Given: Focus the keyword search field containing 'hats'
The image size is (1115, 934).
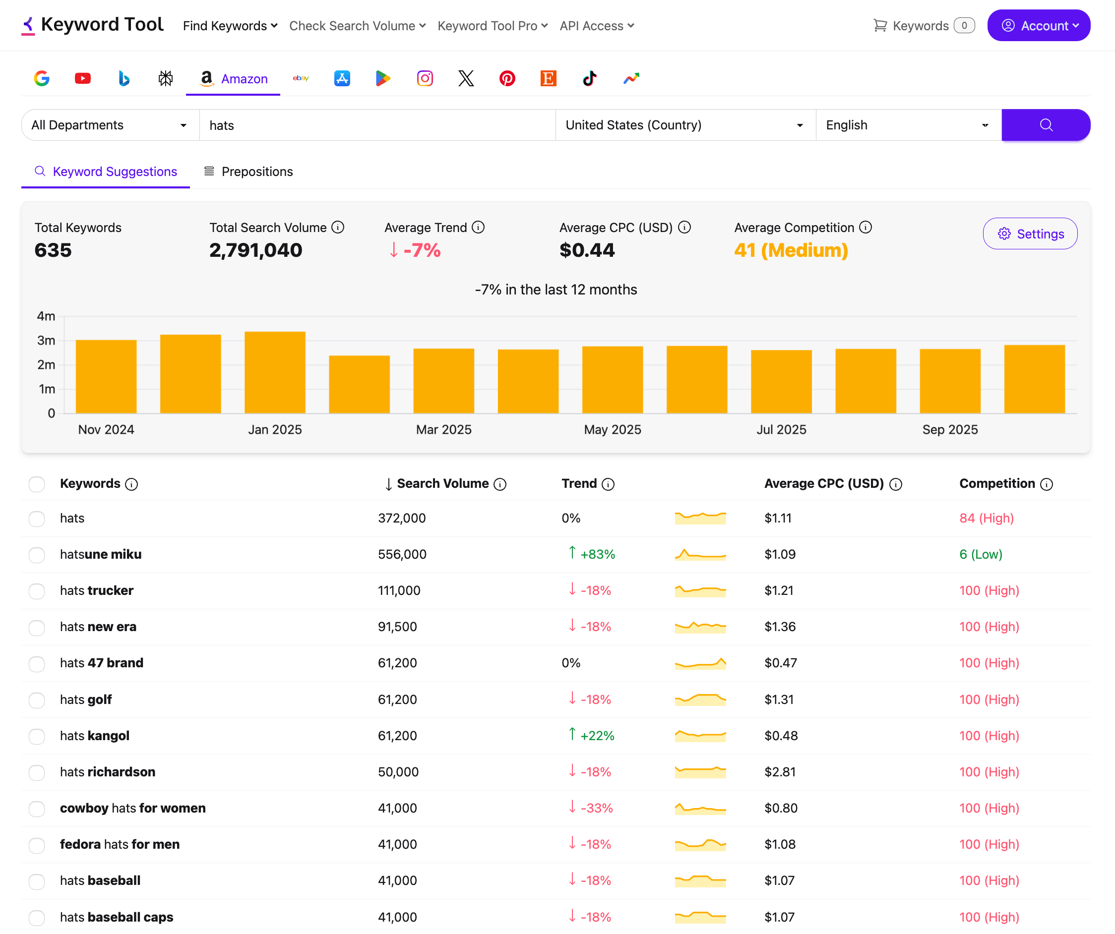Looking at the screenshot, I should pos(377,125).
